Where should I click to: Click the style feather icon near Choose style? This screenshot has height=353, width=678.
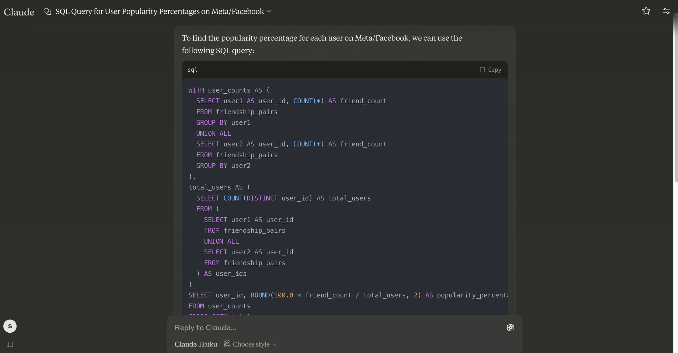pyautogui.click(x=227, y=344)
